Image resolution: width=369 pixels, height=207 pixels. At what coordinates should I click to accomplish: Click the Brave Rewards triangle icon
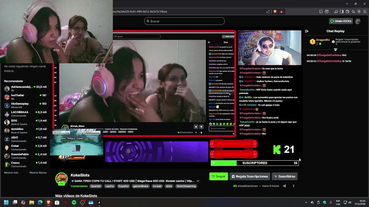(281, 11)
